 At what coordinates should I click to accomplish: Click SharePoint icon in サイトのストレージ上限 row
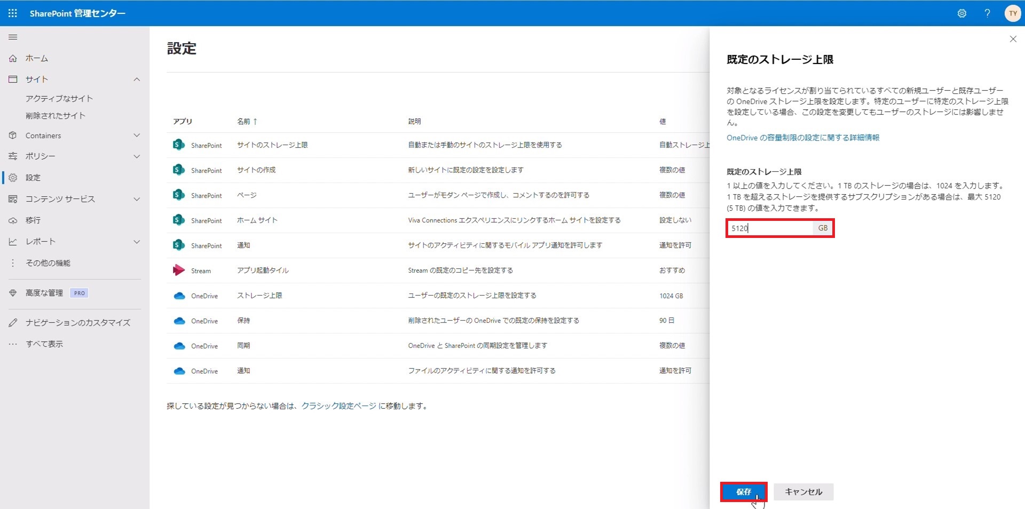click(179, 145)
